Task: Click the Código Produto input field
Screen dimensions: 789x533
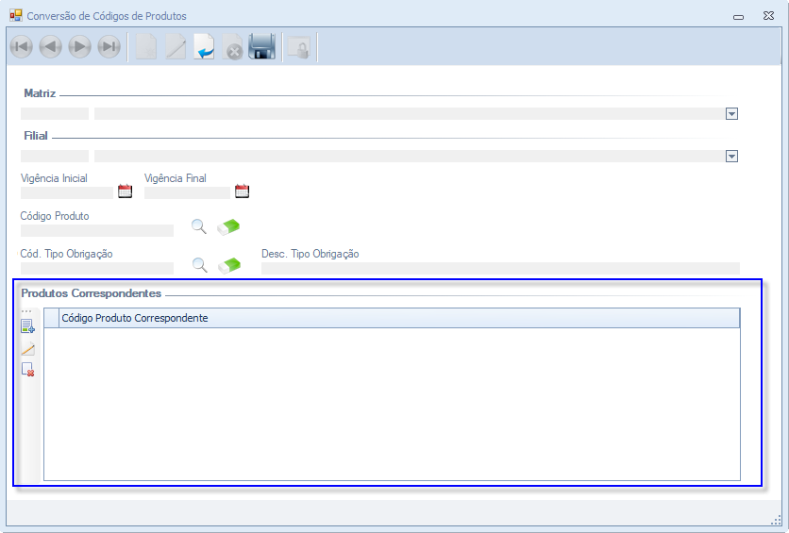Action: (x=97, y=230)
